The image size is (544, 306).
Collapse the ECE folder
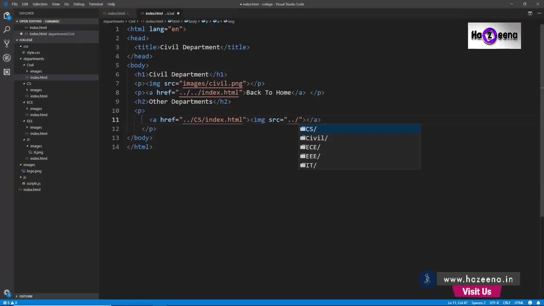point(29,102)
